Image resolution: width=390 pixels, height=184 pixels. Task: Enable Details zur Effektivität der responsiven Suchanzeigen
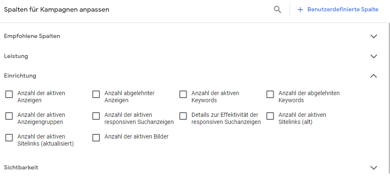pyautogui.click(x=183, y=116)
